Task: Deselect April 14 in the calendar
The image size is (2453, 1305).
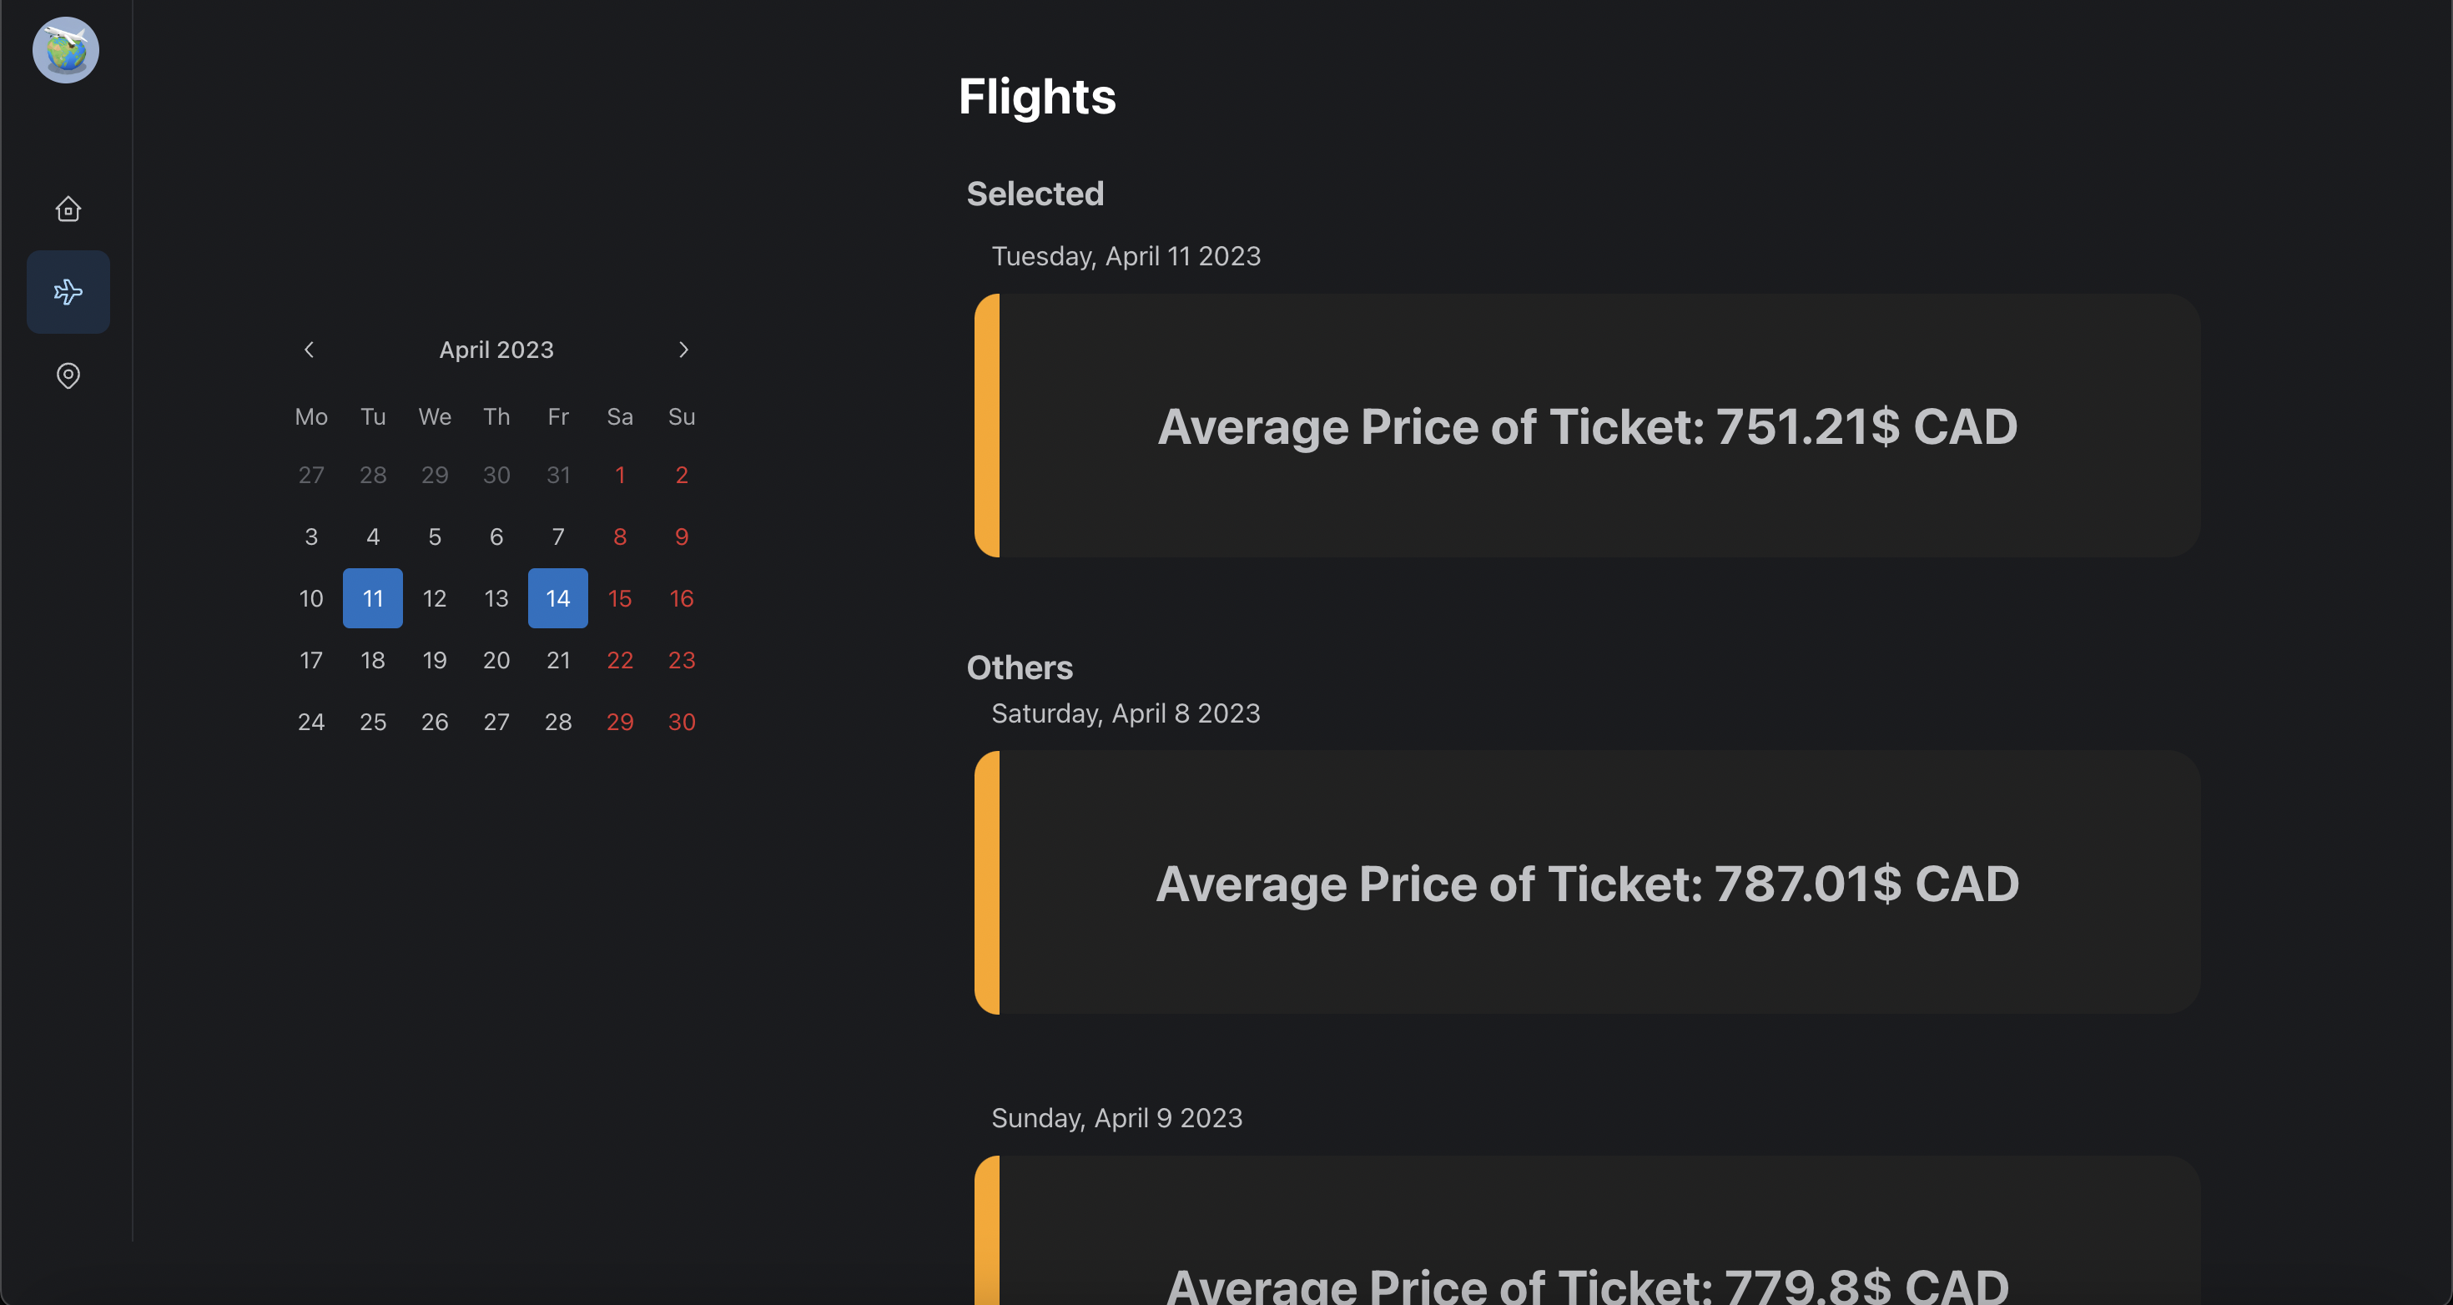Action: click(x=558, y=598)
